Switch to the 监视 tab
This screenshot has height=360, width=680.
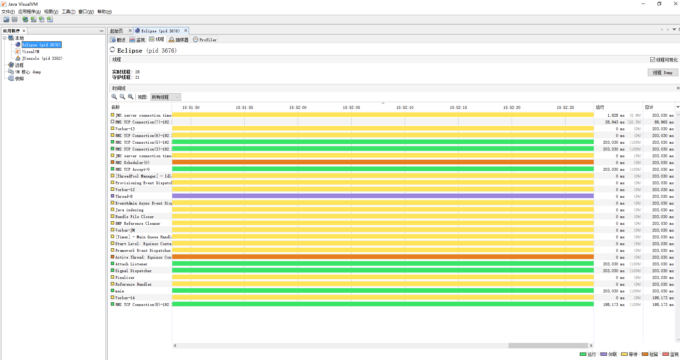(x=137, y=40)
